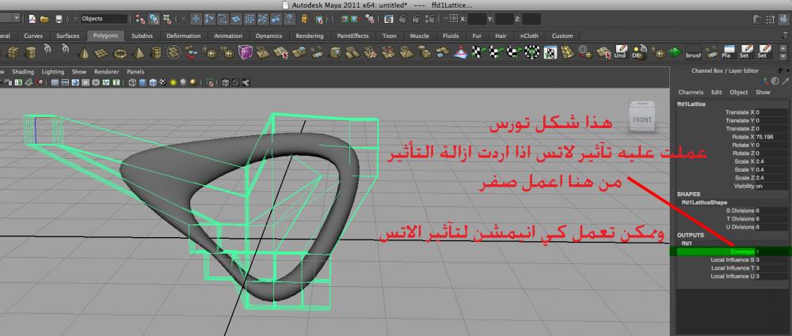The height and width of the screenshot is (336, 792).
Task: Toggle the joints selection mask icon
Action: 209,19
